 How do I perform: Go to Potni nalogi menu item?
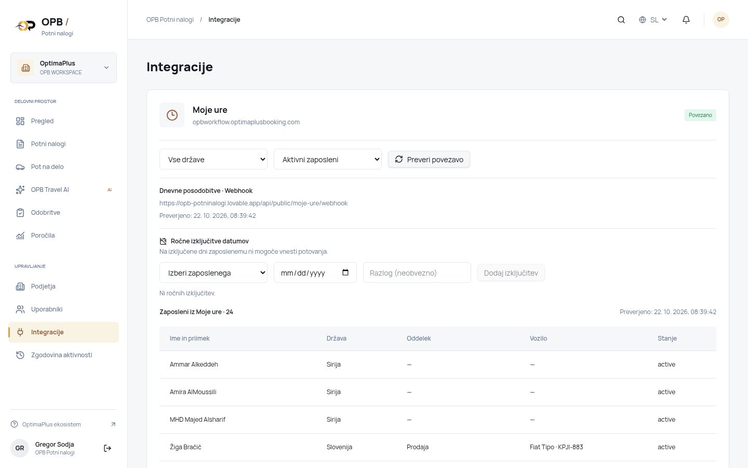63,144
